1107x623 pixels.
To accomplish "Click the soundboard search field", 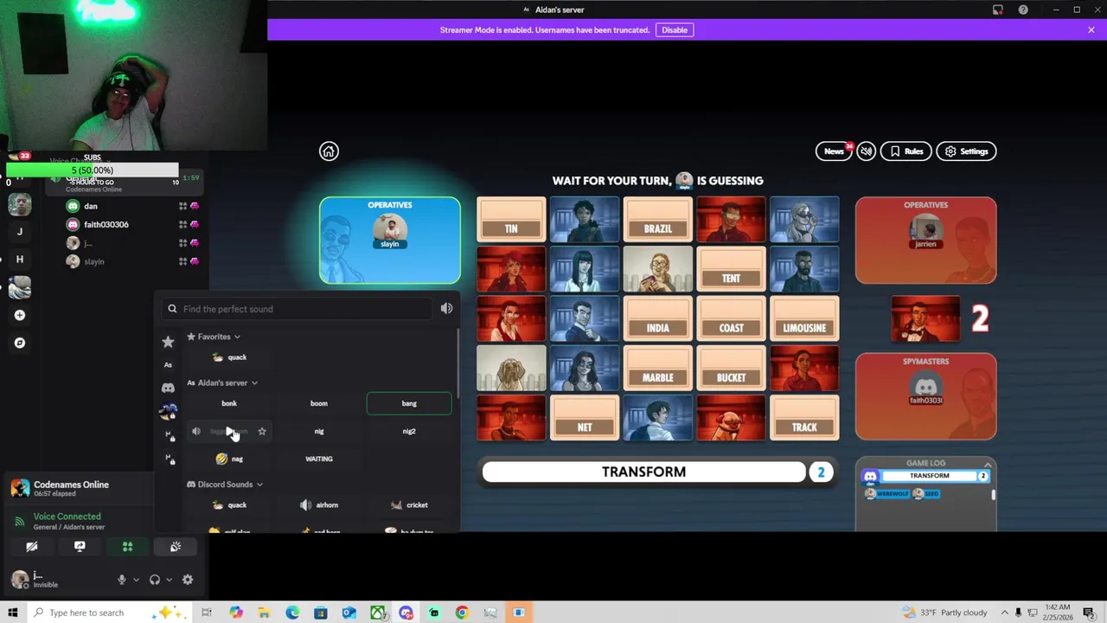I will point(298,309).
